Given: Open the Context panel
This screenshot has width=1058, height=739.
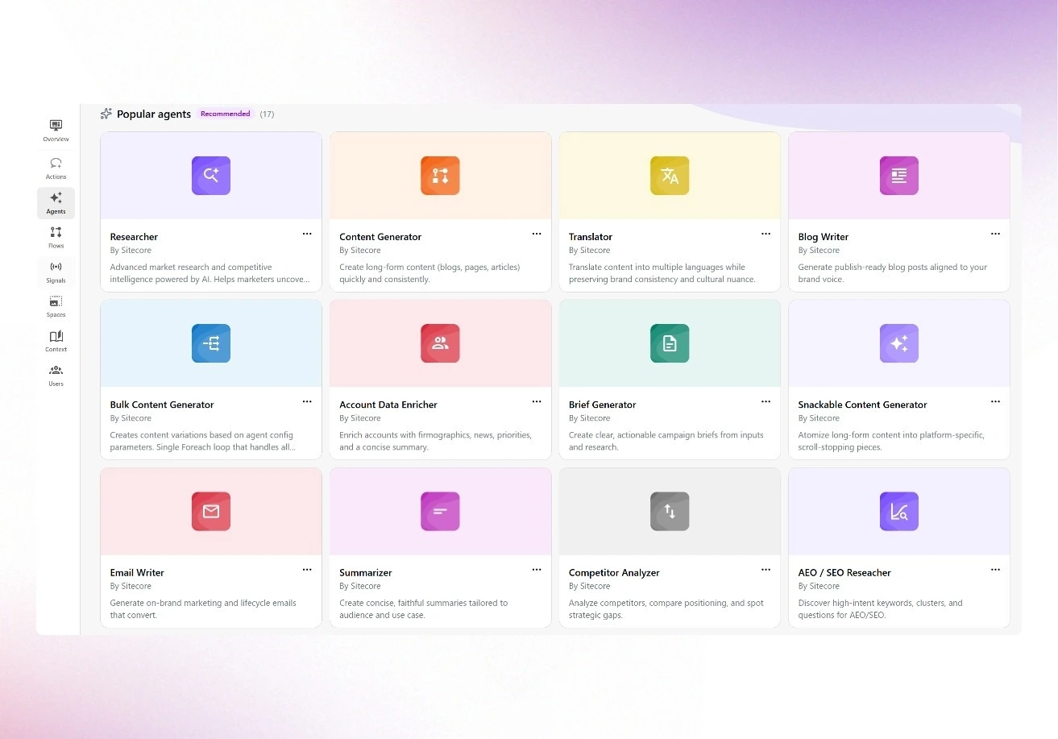Looking at the screenshot, I should pos(56,341).
